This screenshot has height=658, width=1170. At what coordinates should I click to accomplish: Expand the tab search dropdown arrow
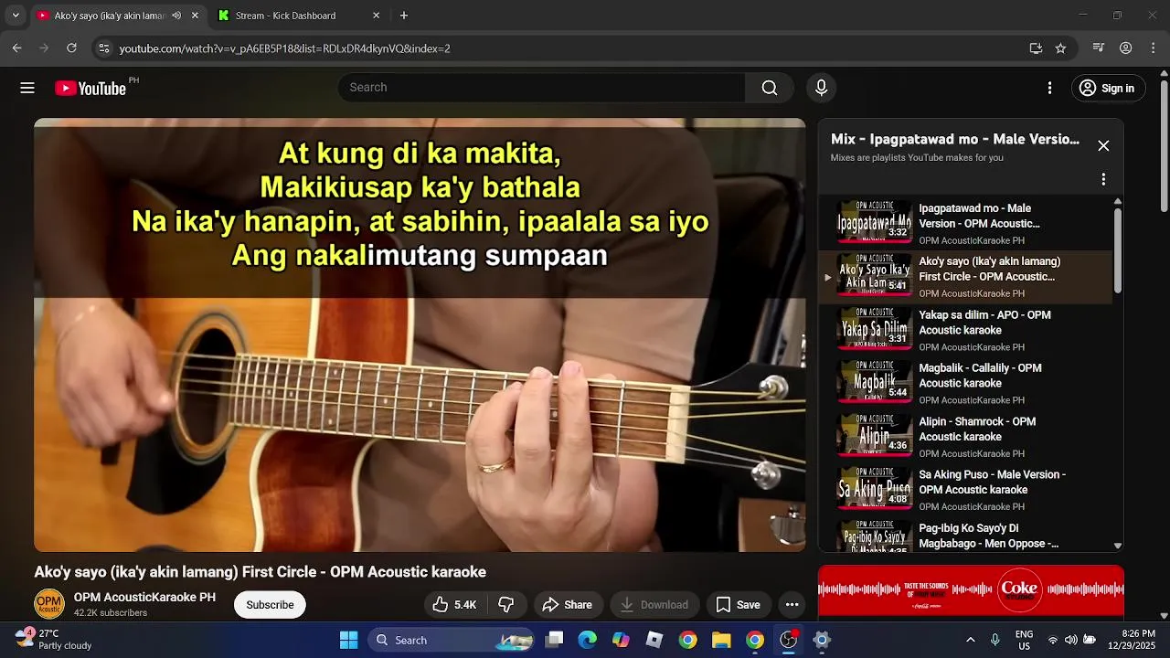(x=16, y=16)
